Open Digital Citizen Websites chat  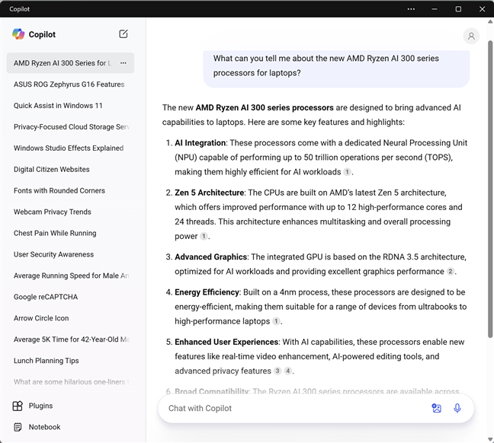coord(70,169)
